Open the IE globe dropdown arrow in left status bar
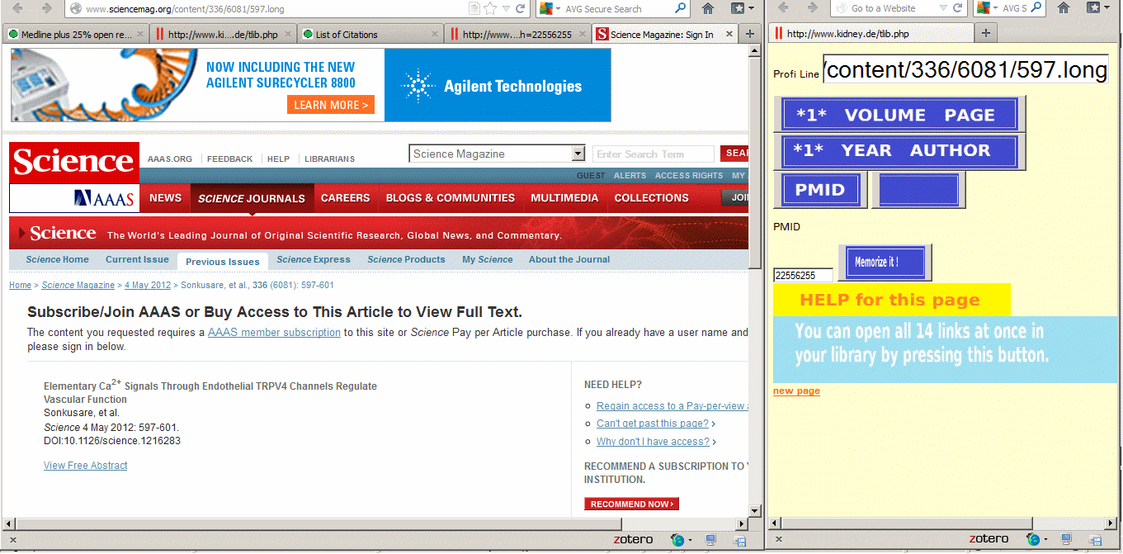 pos(689,540)
